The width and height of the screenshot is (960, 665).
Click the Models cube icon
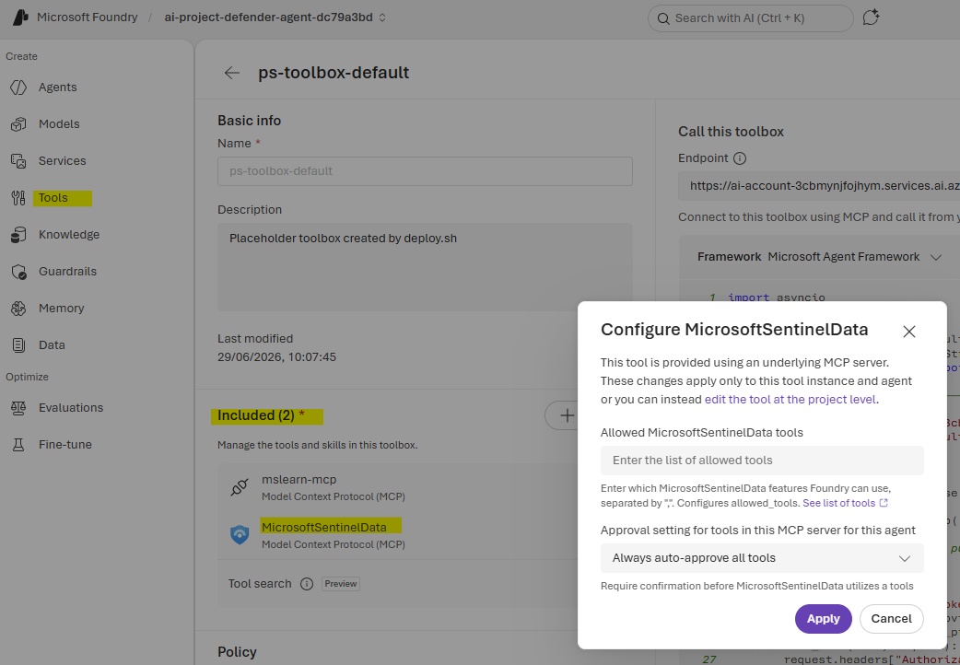pyautogui.click(x=18, y=123)
